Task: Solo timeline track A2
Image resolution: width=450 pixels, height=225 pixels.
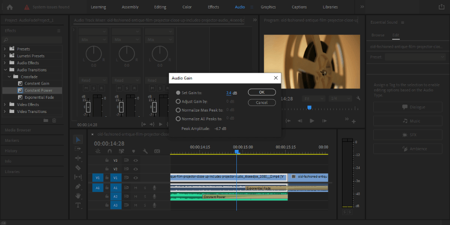Action: (x=145, y=196)
